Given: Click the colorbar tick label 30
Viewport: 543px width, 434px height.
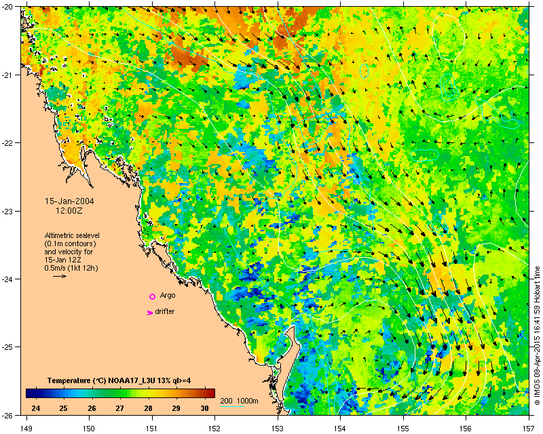Looking at the screenshot, I should [205, 408].
